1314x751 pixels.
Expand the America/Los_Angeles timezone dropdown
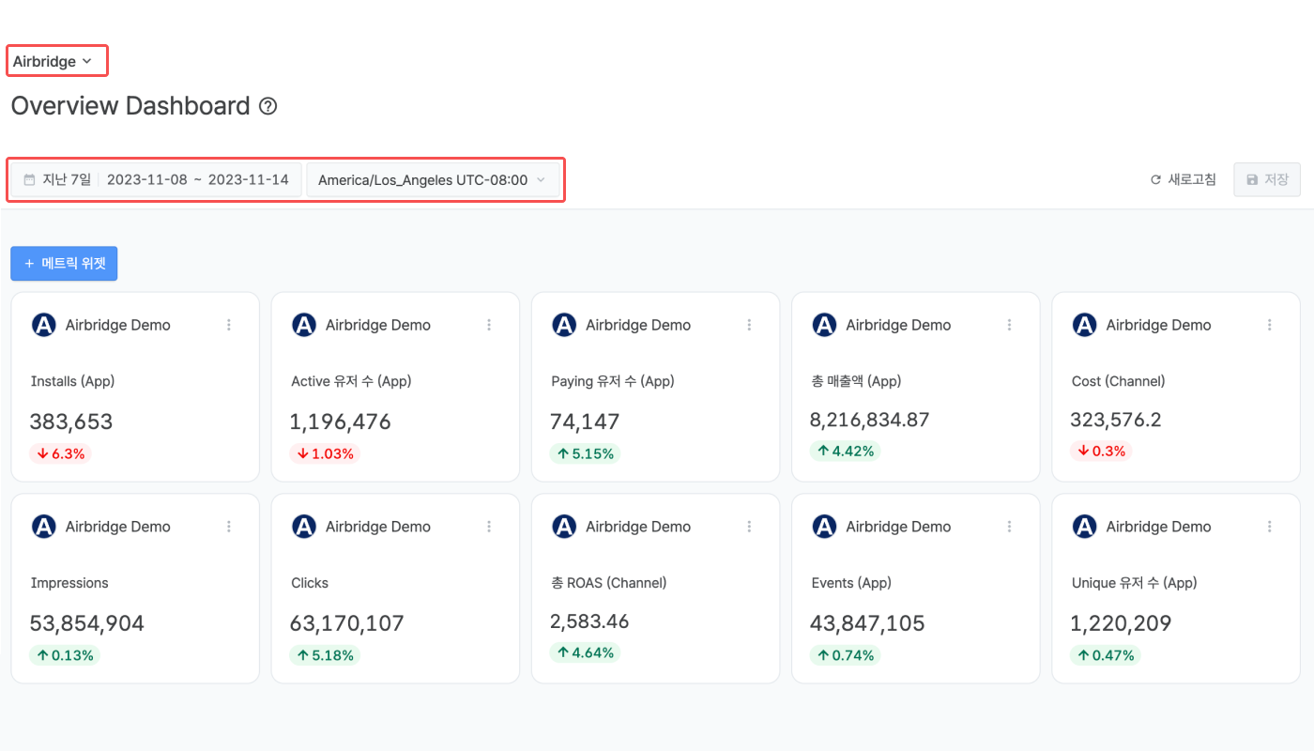pos(433,179)
